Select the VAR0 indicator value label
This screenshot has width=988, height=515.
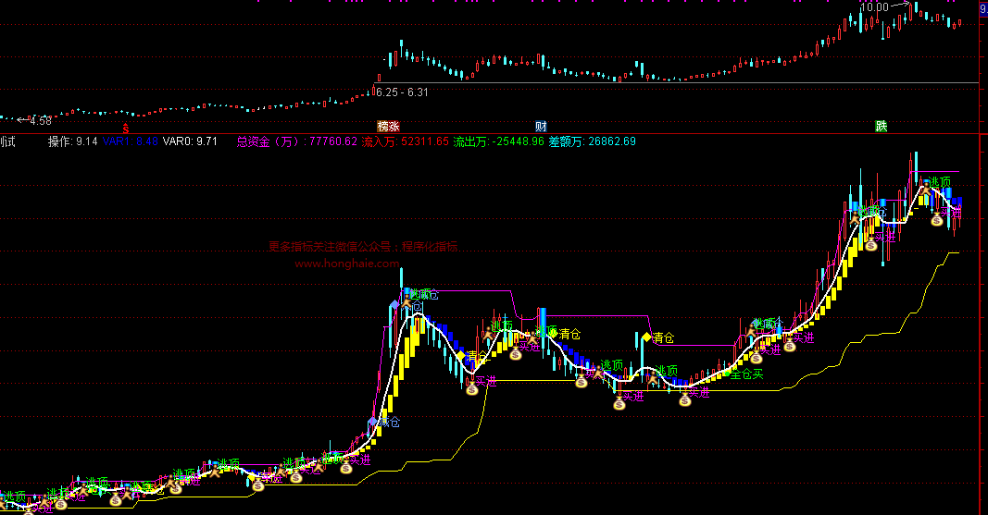click(x=190, y=141)
